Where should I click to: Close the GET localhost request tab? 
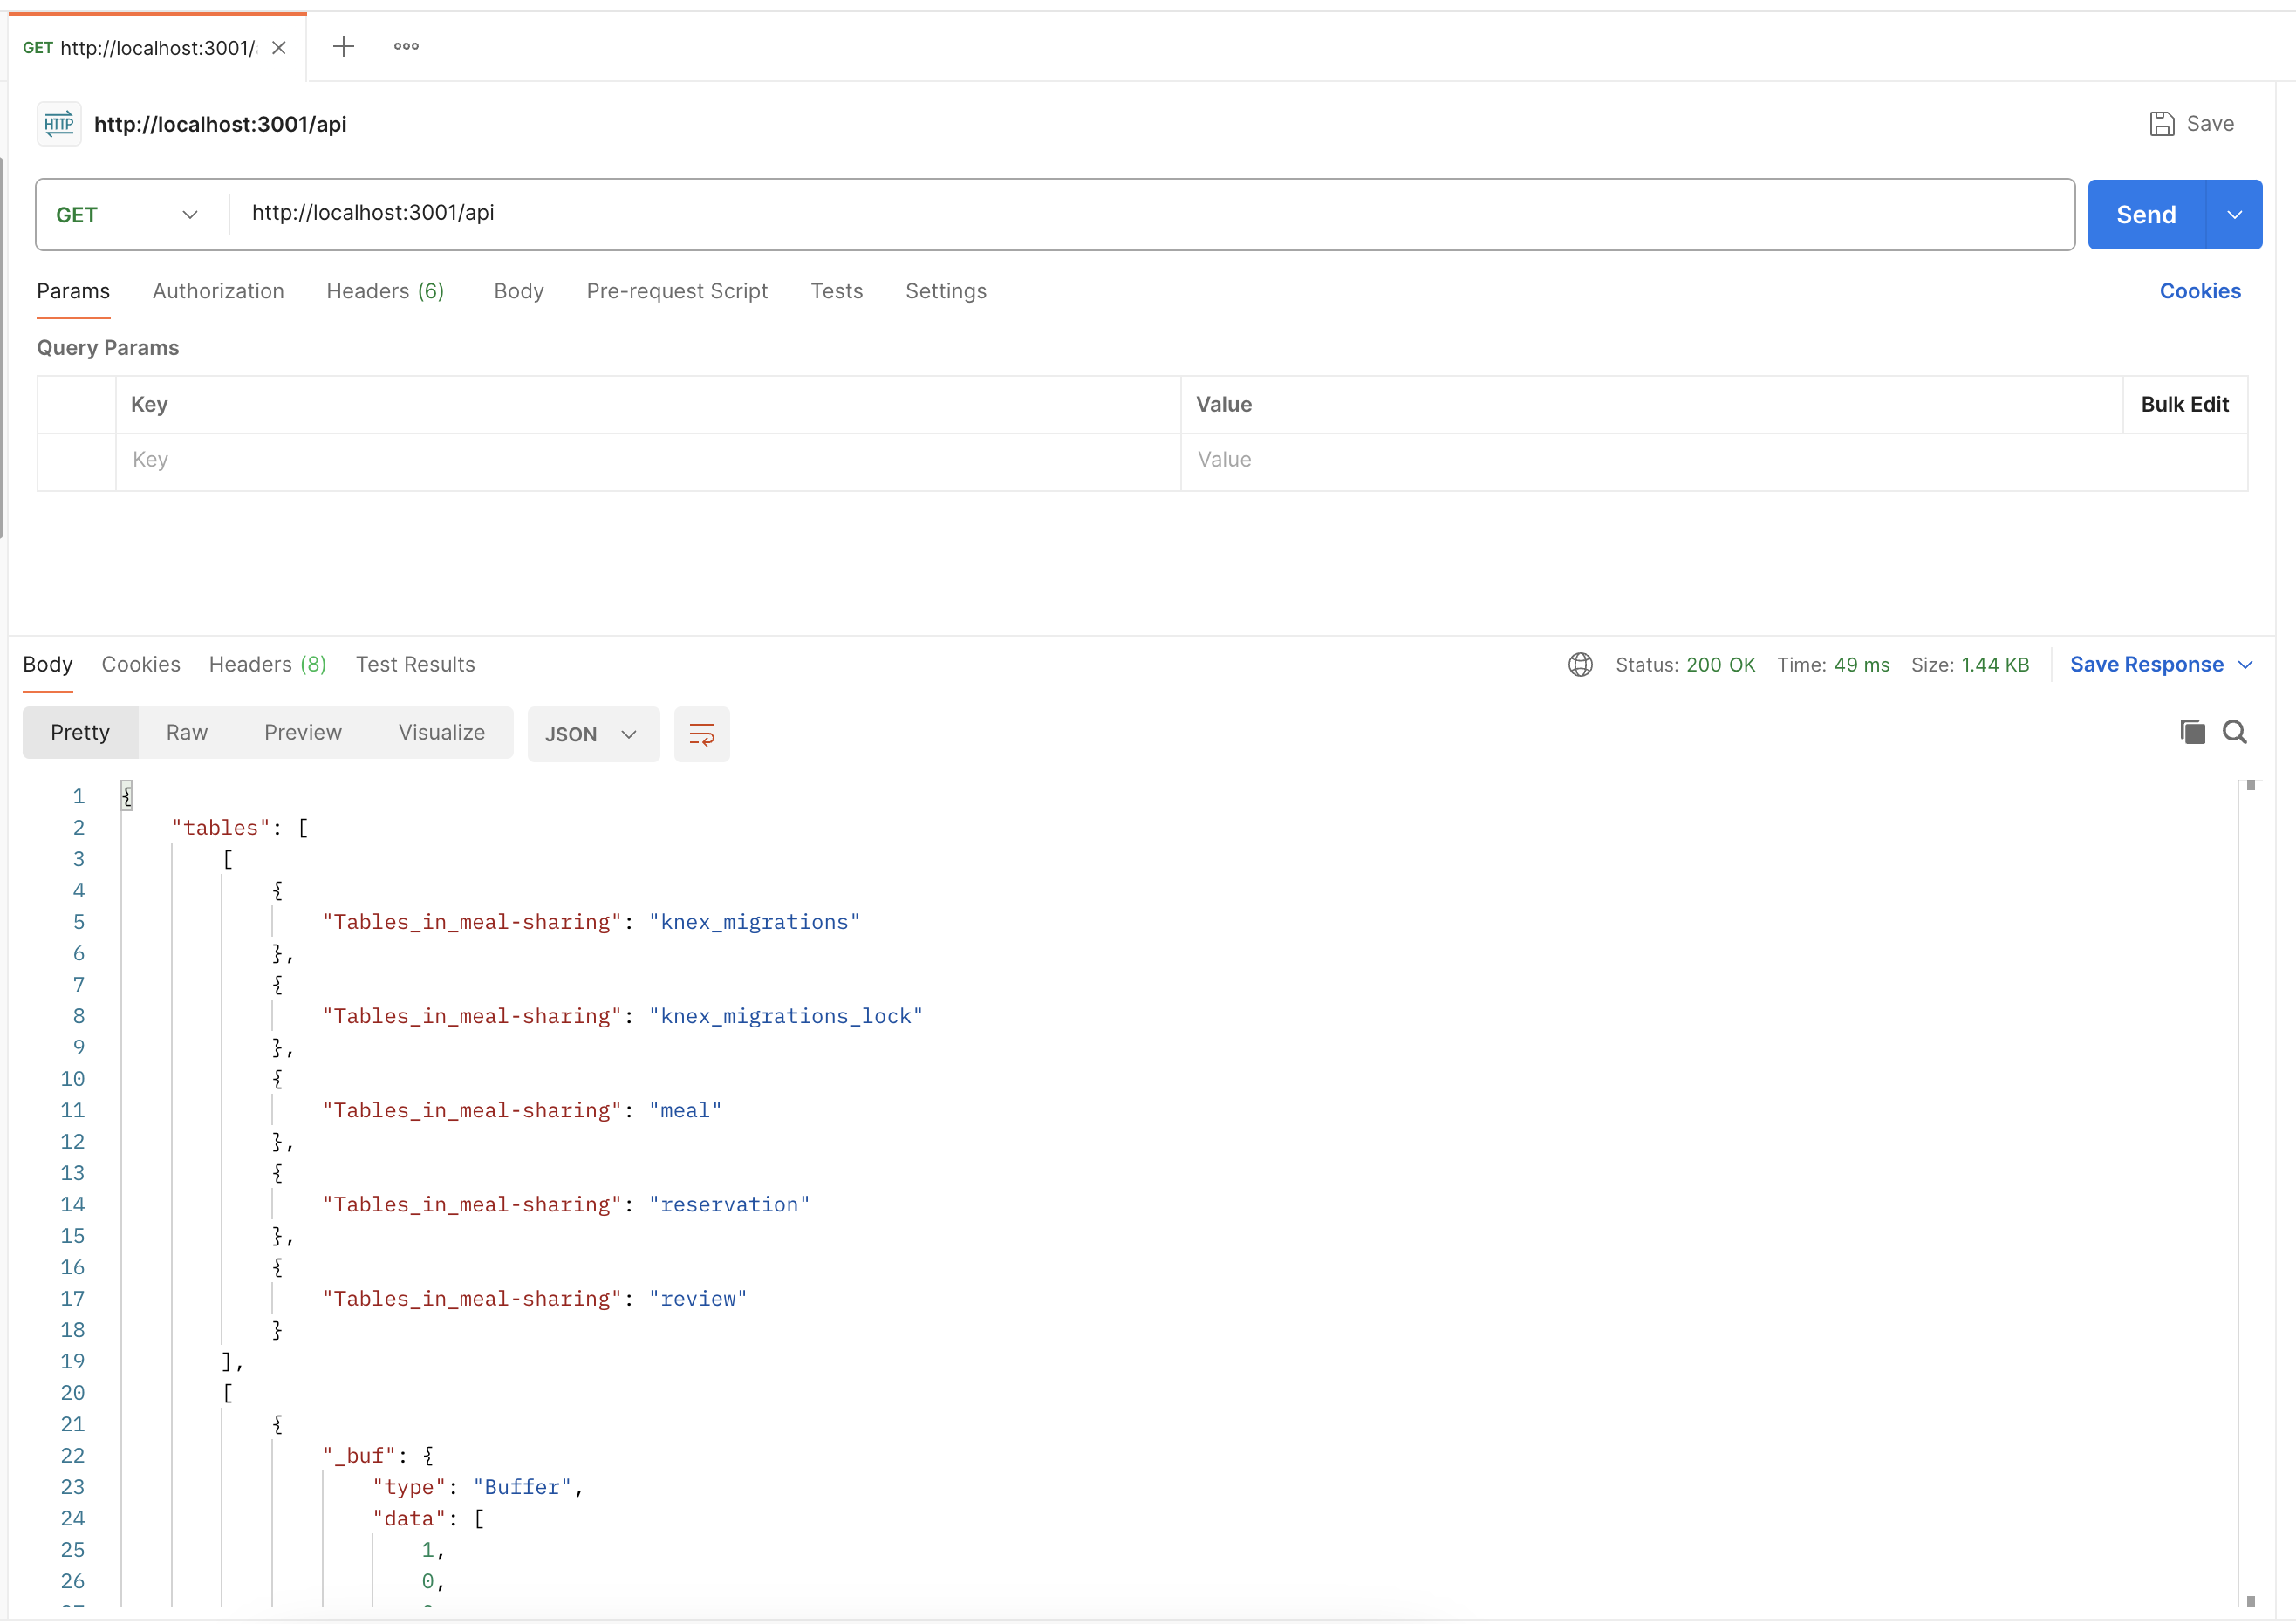(x=279, y=48)
